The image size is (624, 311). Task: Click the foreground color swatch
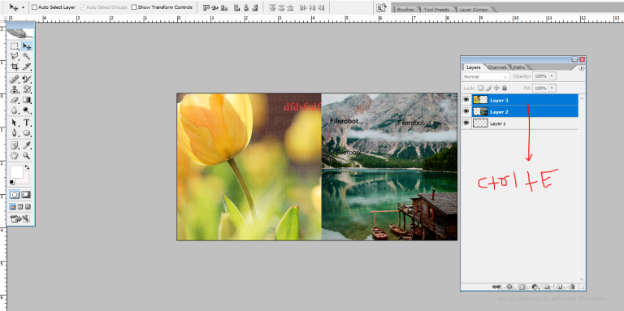pos(16,171)
